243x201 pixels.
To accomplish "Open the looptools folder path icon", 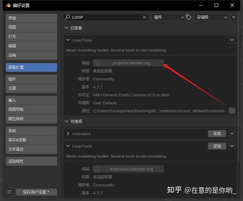I will 232,111.
